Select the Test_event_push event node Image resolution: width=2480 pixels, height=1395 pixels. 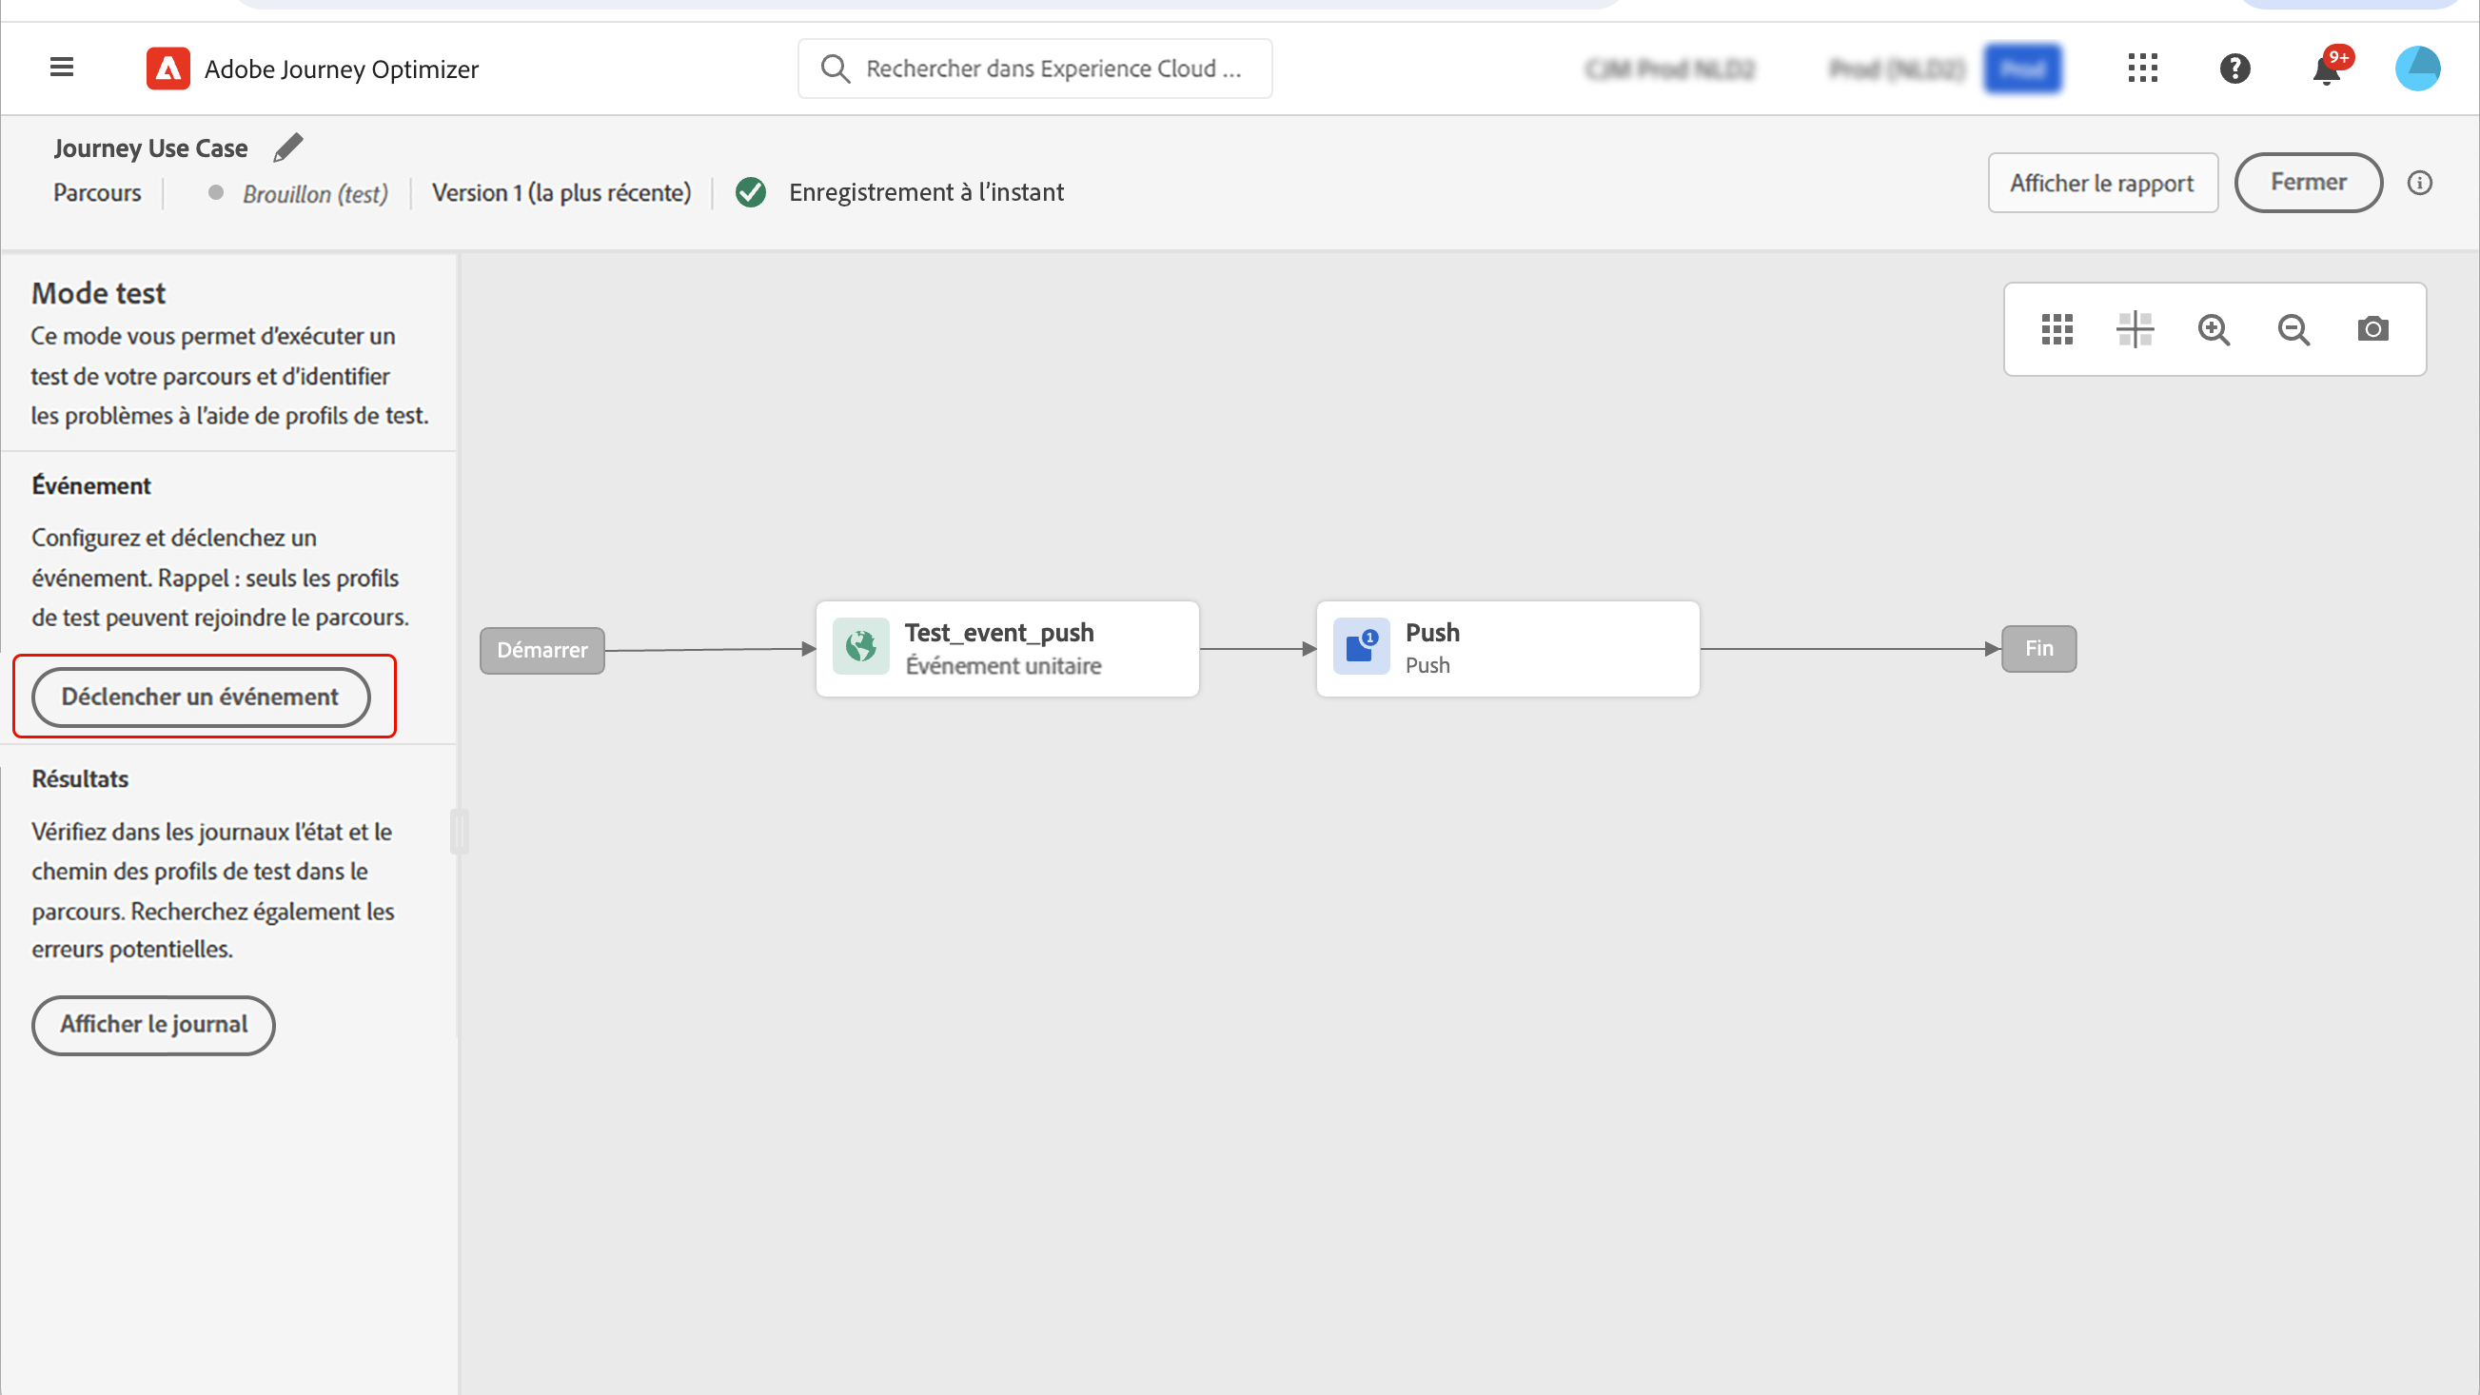[x=1007, y=649]
